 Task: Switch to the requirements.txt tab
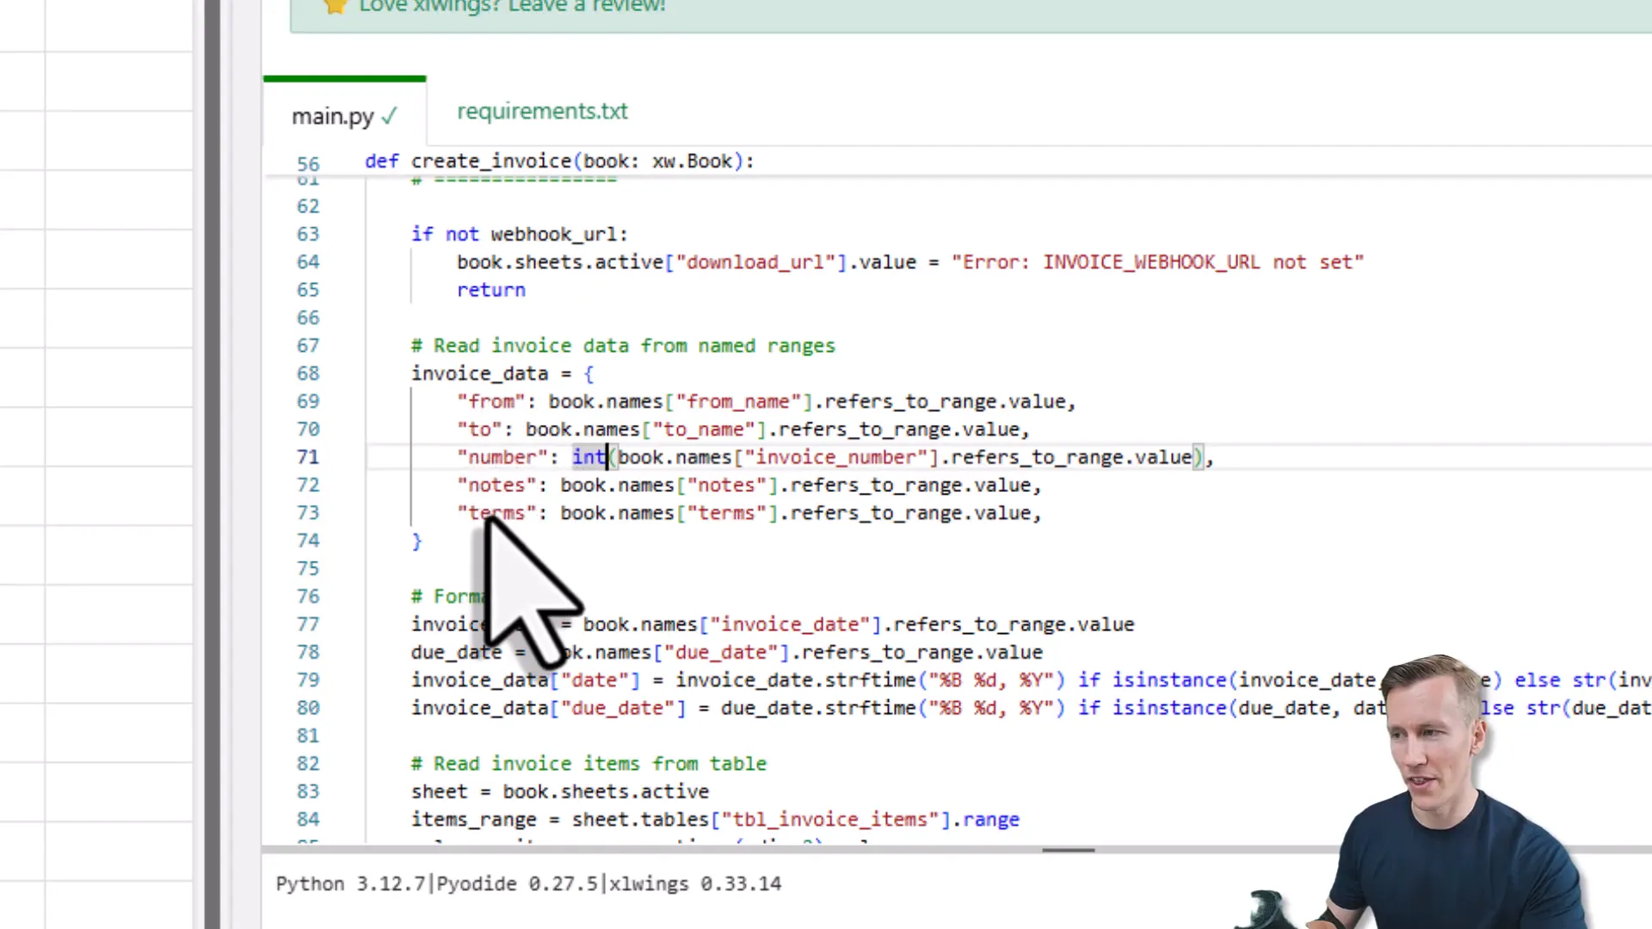click(x=542, y=111)
